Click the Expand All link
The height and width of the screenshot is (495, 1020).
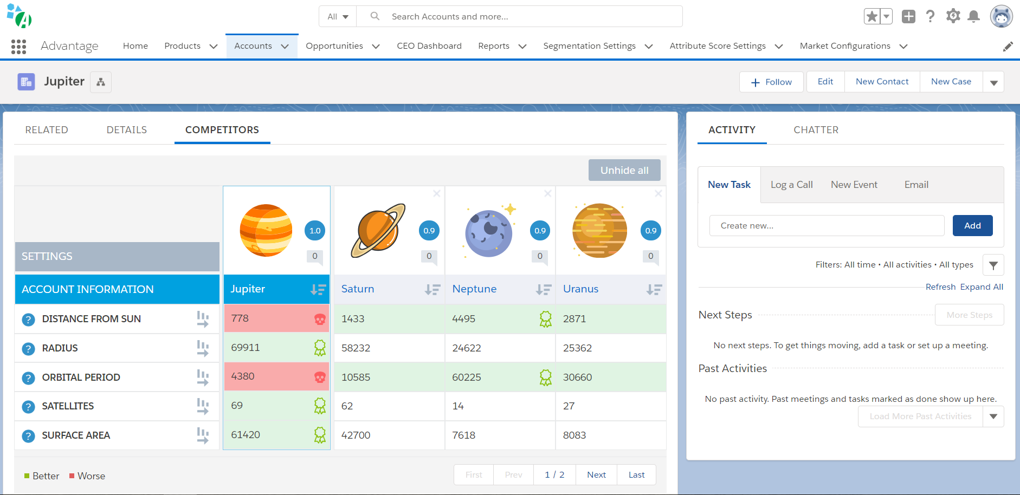(982, 287)
